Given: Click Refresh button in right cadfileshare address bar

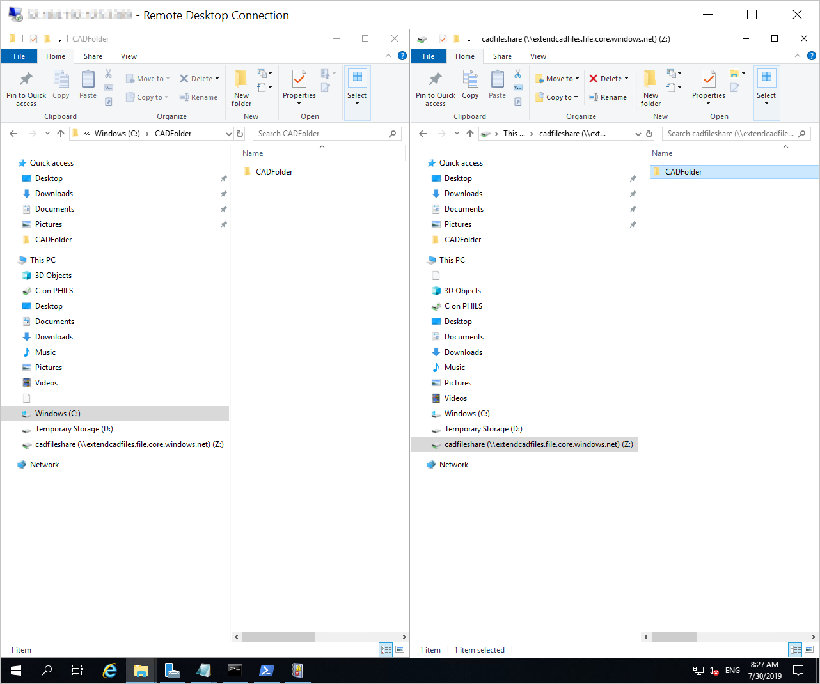Looking at the screenshot, I should [649, 134].
